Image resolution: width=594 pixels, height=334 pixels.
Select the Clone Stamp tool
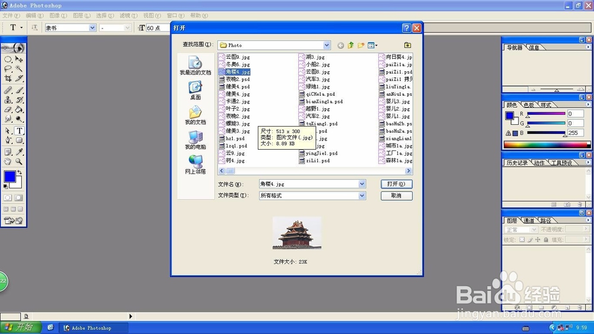click(8, 100)
